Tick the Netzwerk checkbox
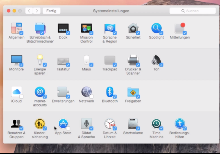This screenshot has height=154, width=220. click(x=91, y=97)
